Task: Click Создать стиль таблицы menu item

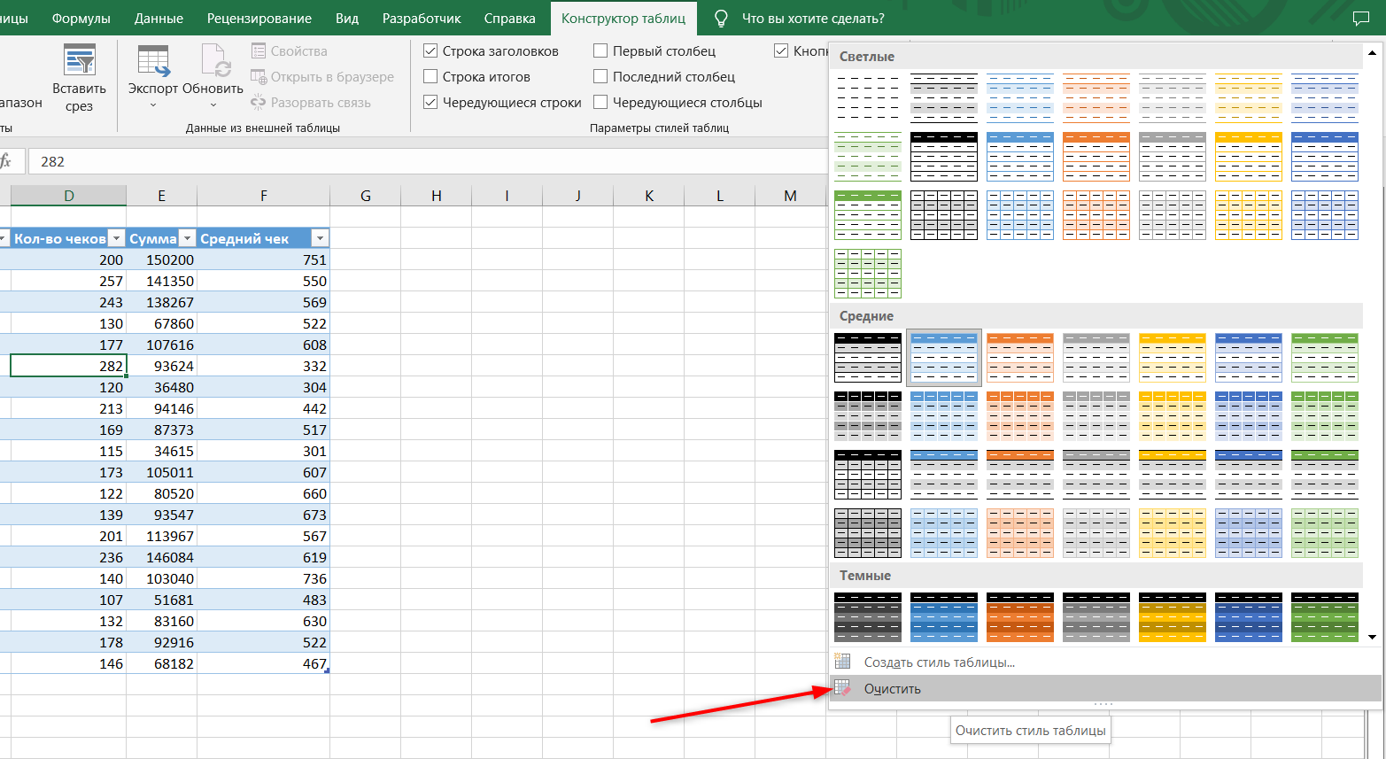Action: tap(1105, 662)
